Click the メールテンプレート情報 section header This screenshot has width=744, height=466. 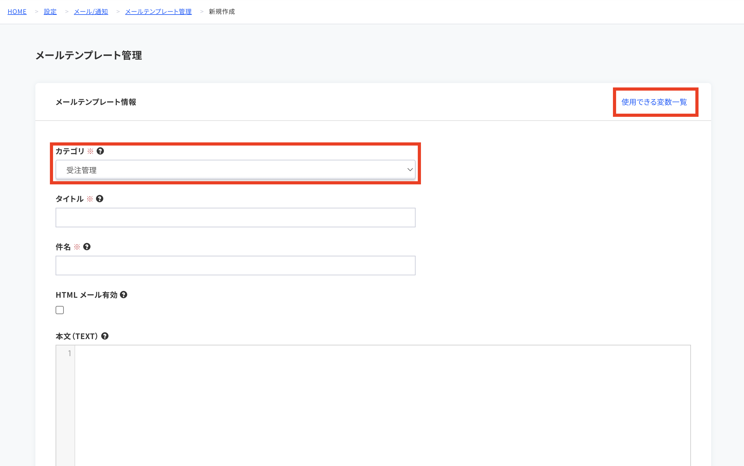coord(96,102)
